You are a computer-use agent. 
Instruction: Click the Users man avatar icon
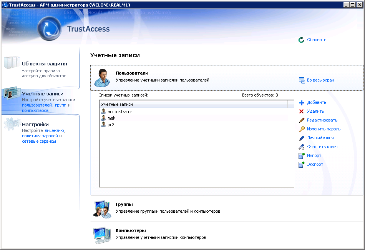pos(102,78)
